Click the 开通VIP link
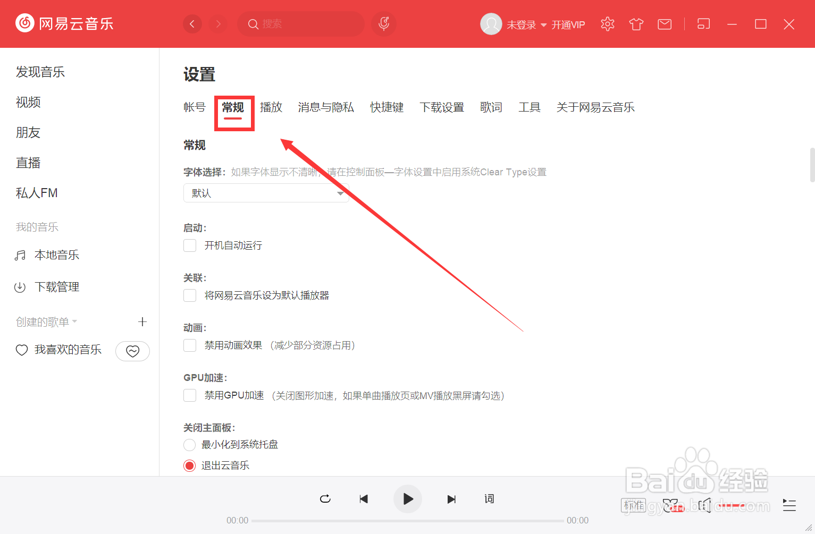 point(568,24)
